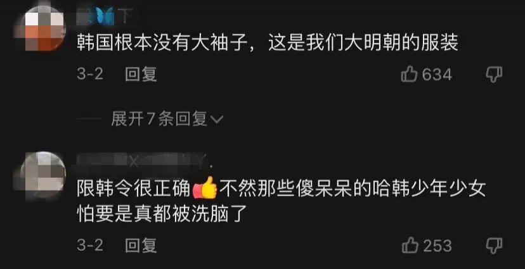Tap the 253 like count
This screenshot has width=525, height=269.
click(x=437, y=246)
